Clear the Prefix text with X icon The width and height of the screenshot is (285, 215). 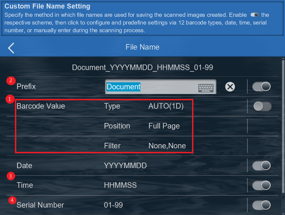pos(230,87)
